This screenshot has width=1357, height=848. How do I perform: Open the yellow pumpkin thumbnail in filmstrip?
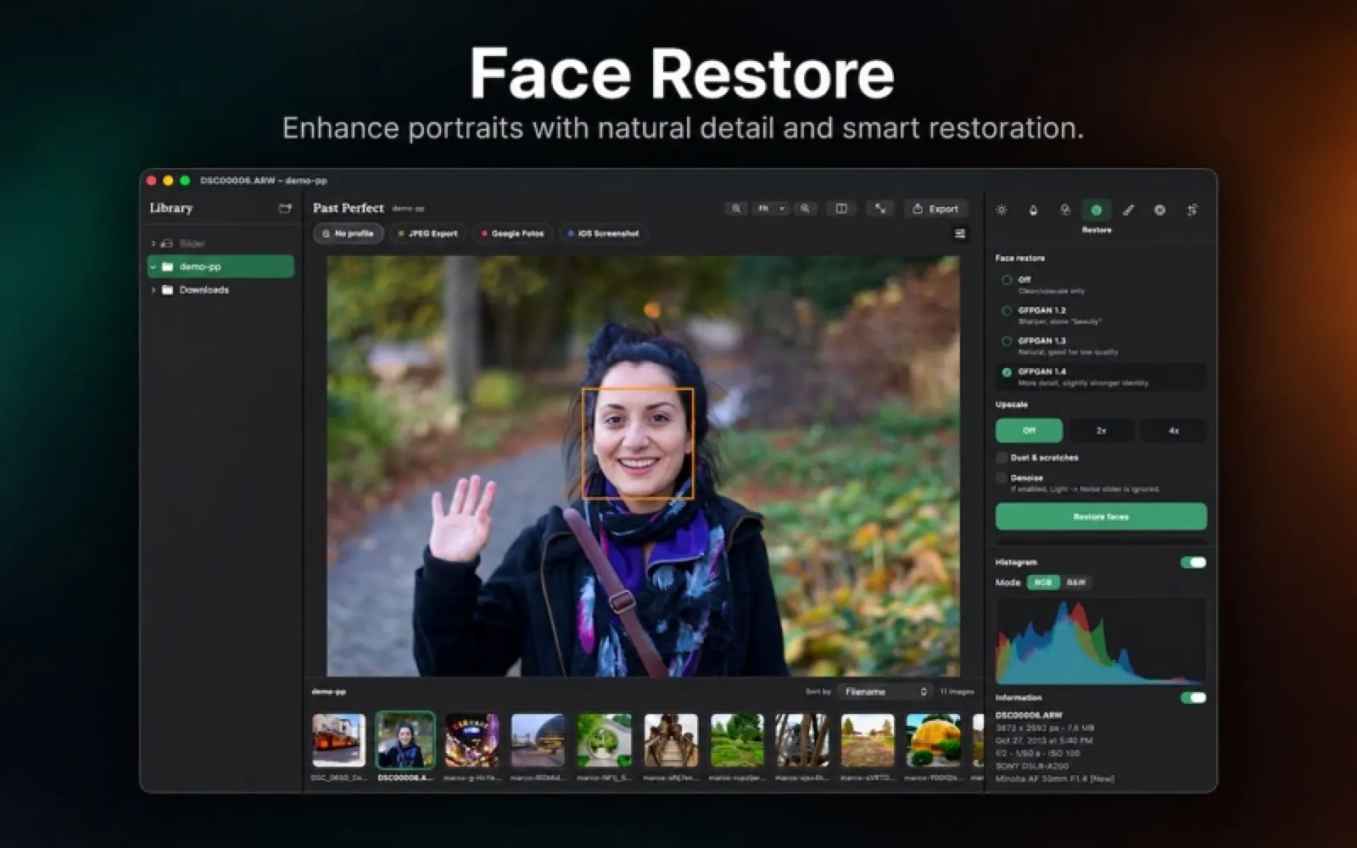[933, 740]
